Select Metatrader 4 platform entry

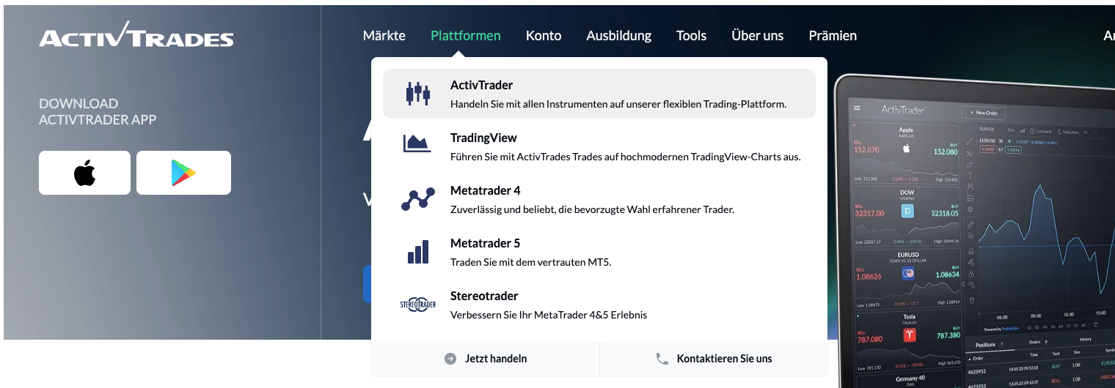click(x=599, y=199)
